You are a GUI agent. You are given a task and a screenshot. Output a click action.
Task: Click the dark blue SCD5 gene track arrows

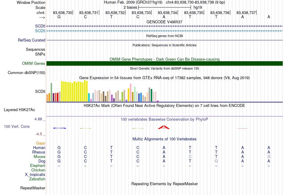click(x=164, y=26)
